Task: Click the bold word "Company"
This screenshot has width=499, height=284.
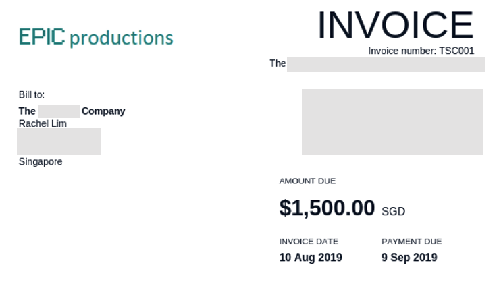Action: point(103,111)
